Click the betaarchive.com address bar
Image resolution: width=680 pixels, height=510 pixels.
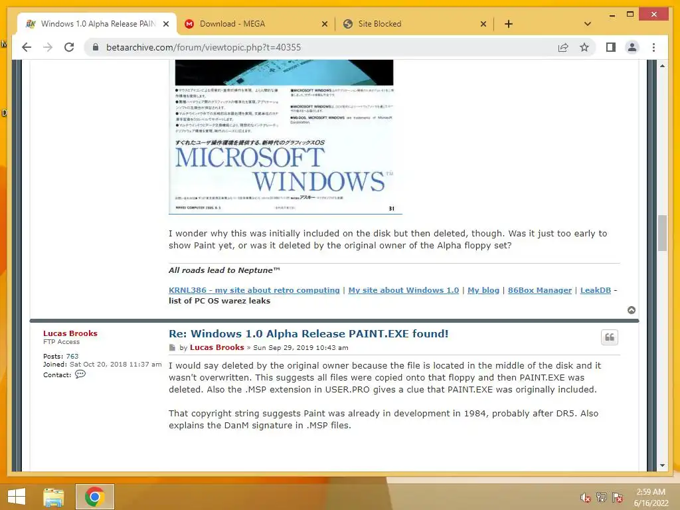321,47
